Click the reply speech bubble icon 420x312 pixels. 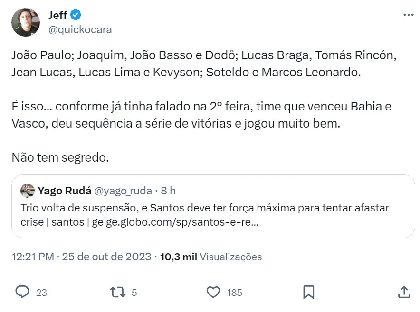(22, 292)
